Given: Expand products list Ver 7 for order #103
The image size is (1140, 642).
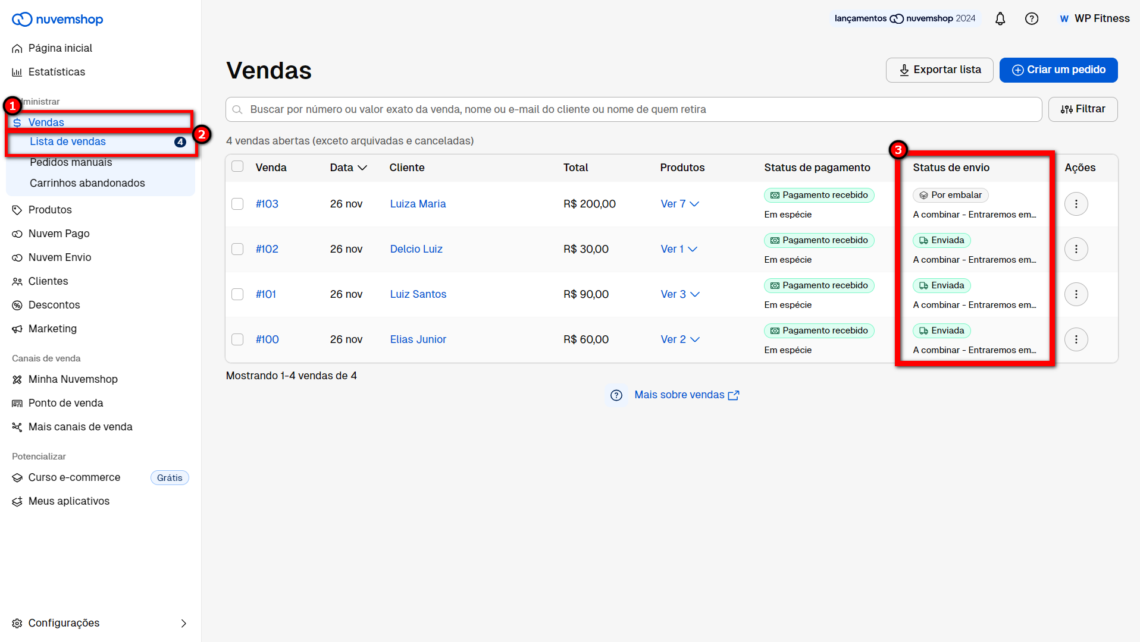Looking at the screenshot, I should [679, 204].
